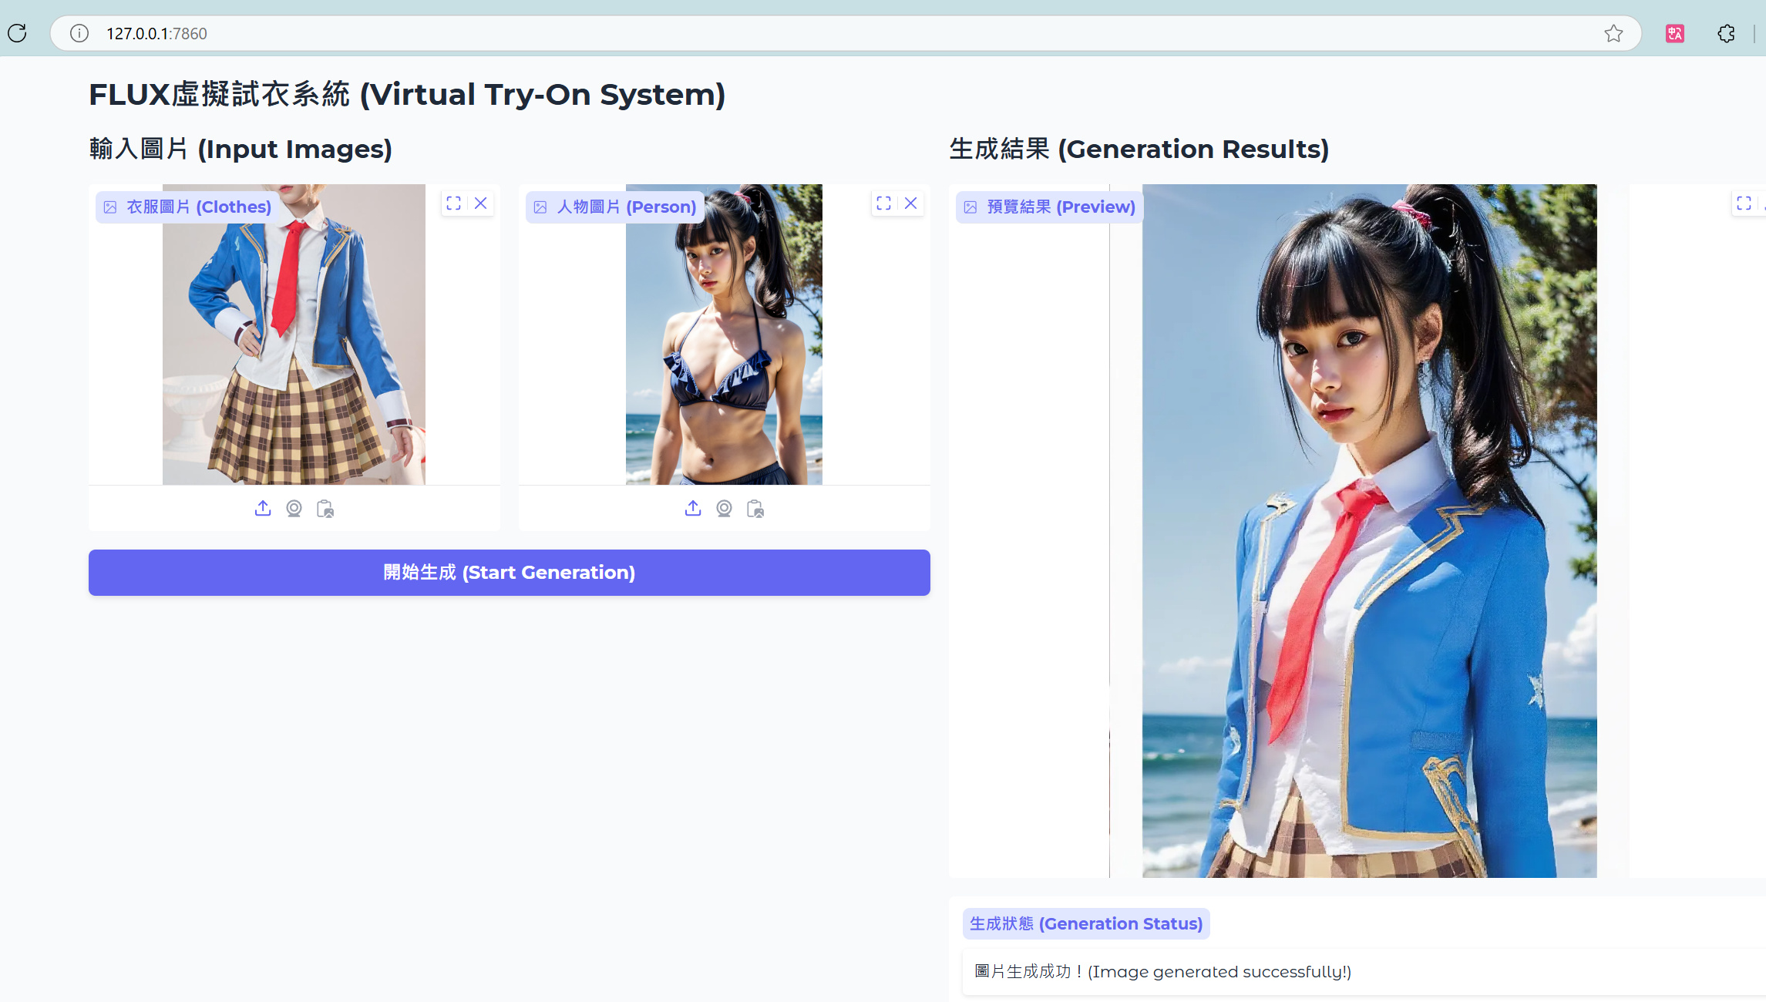
Task: Click the Person input image thumbnail
Action: [724, 335]
